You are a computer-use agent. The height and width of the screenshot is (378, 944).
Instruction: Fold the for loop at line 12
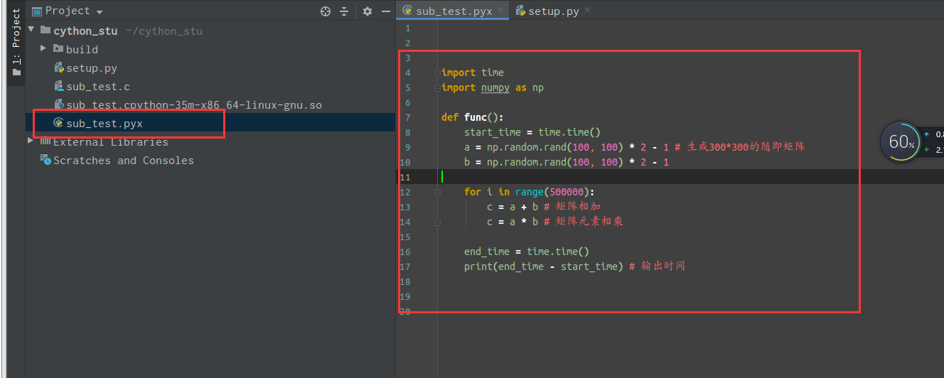[x=438, y=192]
